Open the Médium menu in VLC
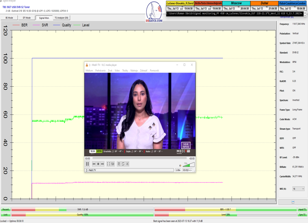The height and width of the screenshot is (223, 308). [x=89, y=70]
